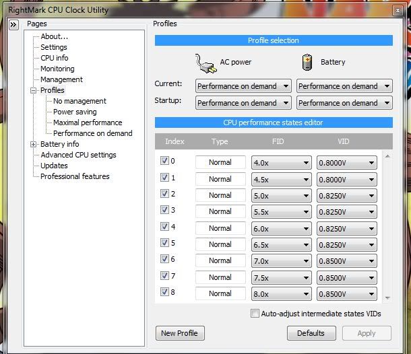Select the Maximal performance profile
The height and width of the screenshot is (354, 411).
point(88,122)
